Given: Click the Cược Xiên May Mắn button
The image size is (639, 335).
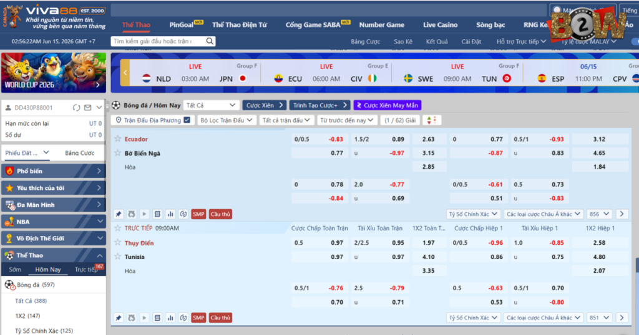Looking at the screenshot, I should coord(388,105).
